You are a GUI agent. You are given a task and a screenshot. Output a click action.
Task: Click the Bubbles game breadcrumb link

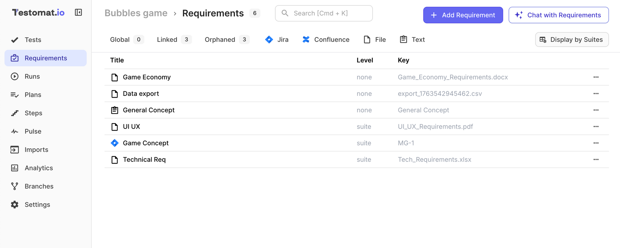[x=136, y=13]
